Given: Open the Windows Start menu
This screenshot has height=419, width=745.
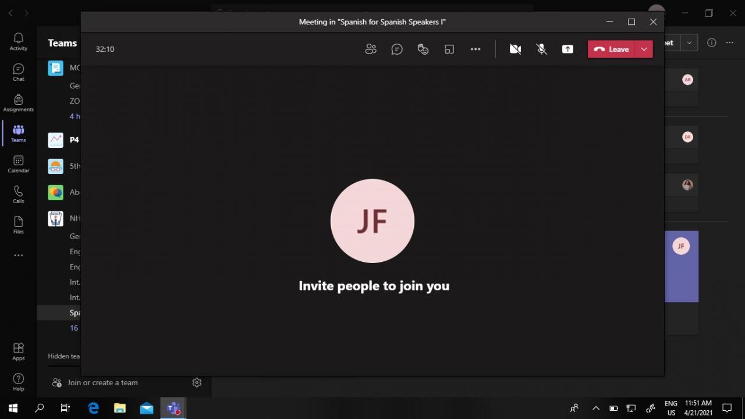Looking at the screenshot, I should (x=13, y=408).
